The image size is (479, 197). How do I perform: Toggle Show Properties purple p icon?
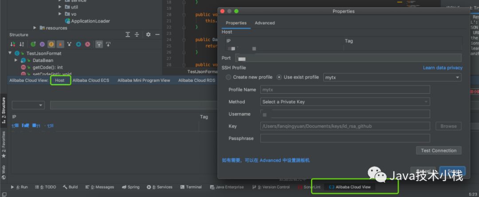(42, 44)
